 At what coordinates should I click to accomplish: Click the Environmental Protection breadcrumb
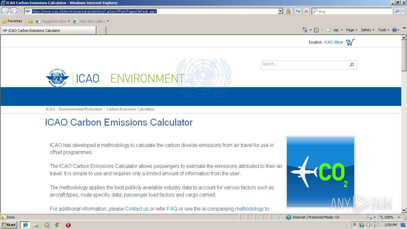(80, 109)
